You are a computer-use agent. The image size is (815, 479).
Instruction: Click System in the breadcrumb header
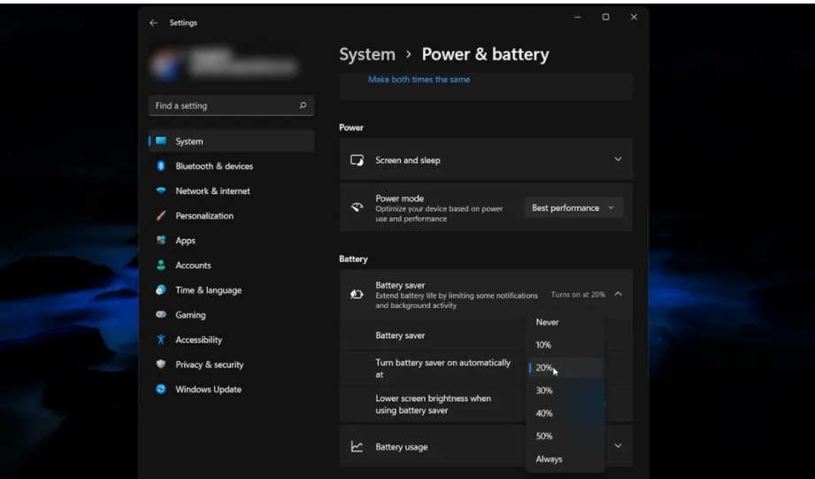[x=367, y=54]
